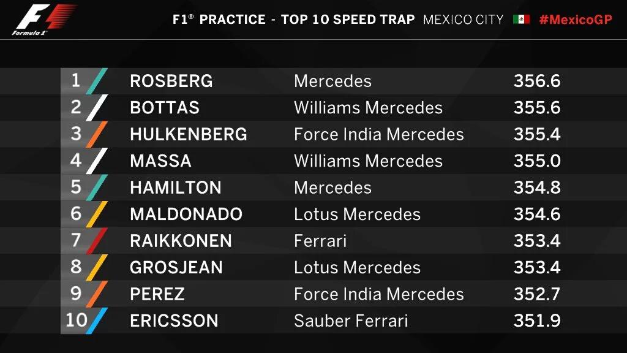Click the position number 10
This screenshot has height=353, width=627.
76,320
